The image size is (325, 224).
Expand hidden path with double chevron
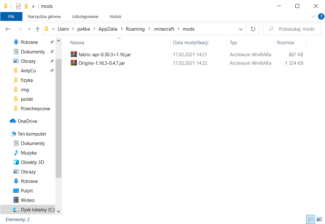[53, 29]
